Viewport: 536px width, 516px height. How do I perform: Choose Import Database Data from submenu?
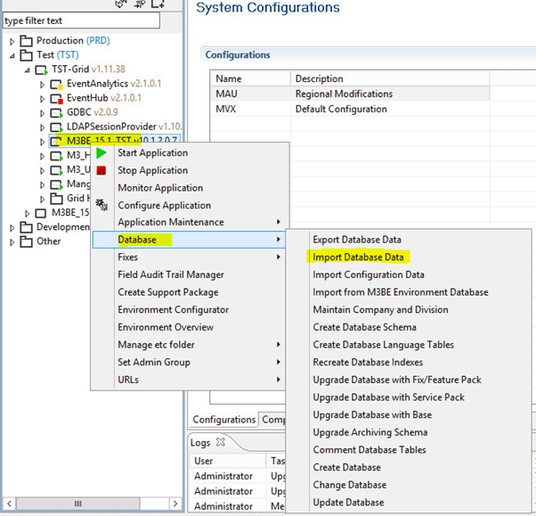358,257
